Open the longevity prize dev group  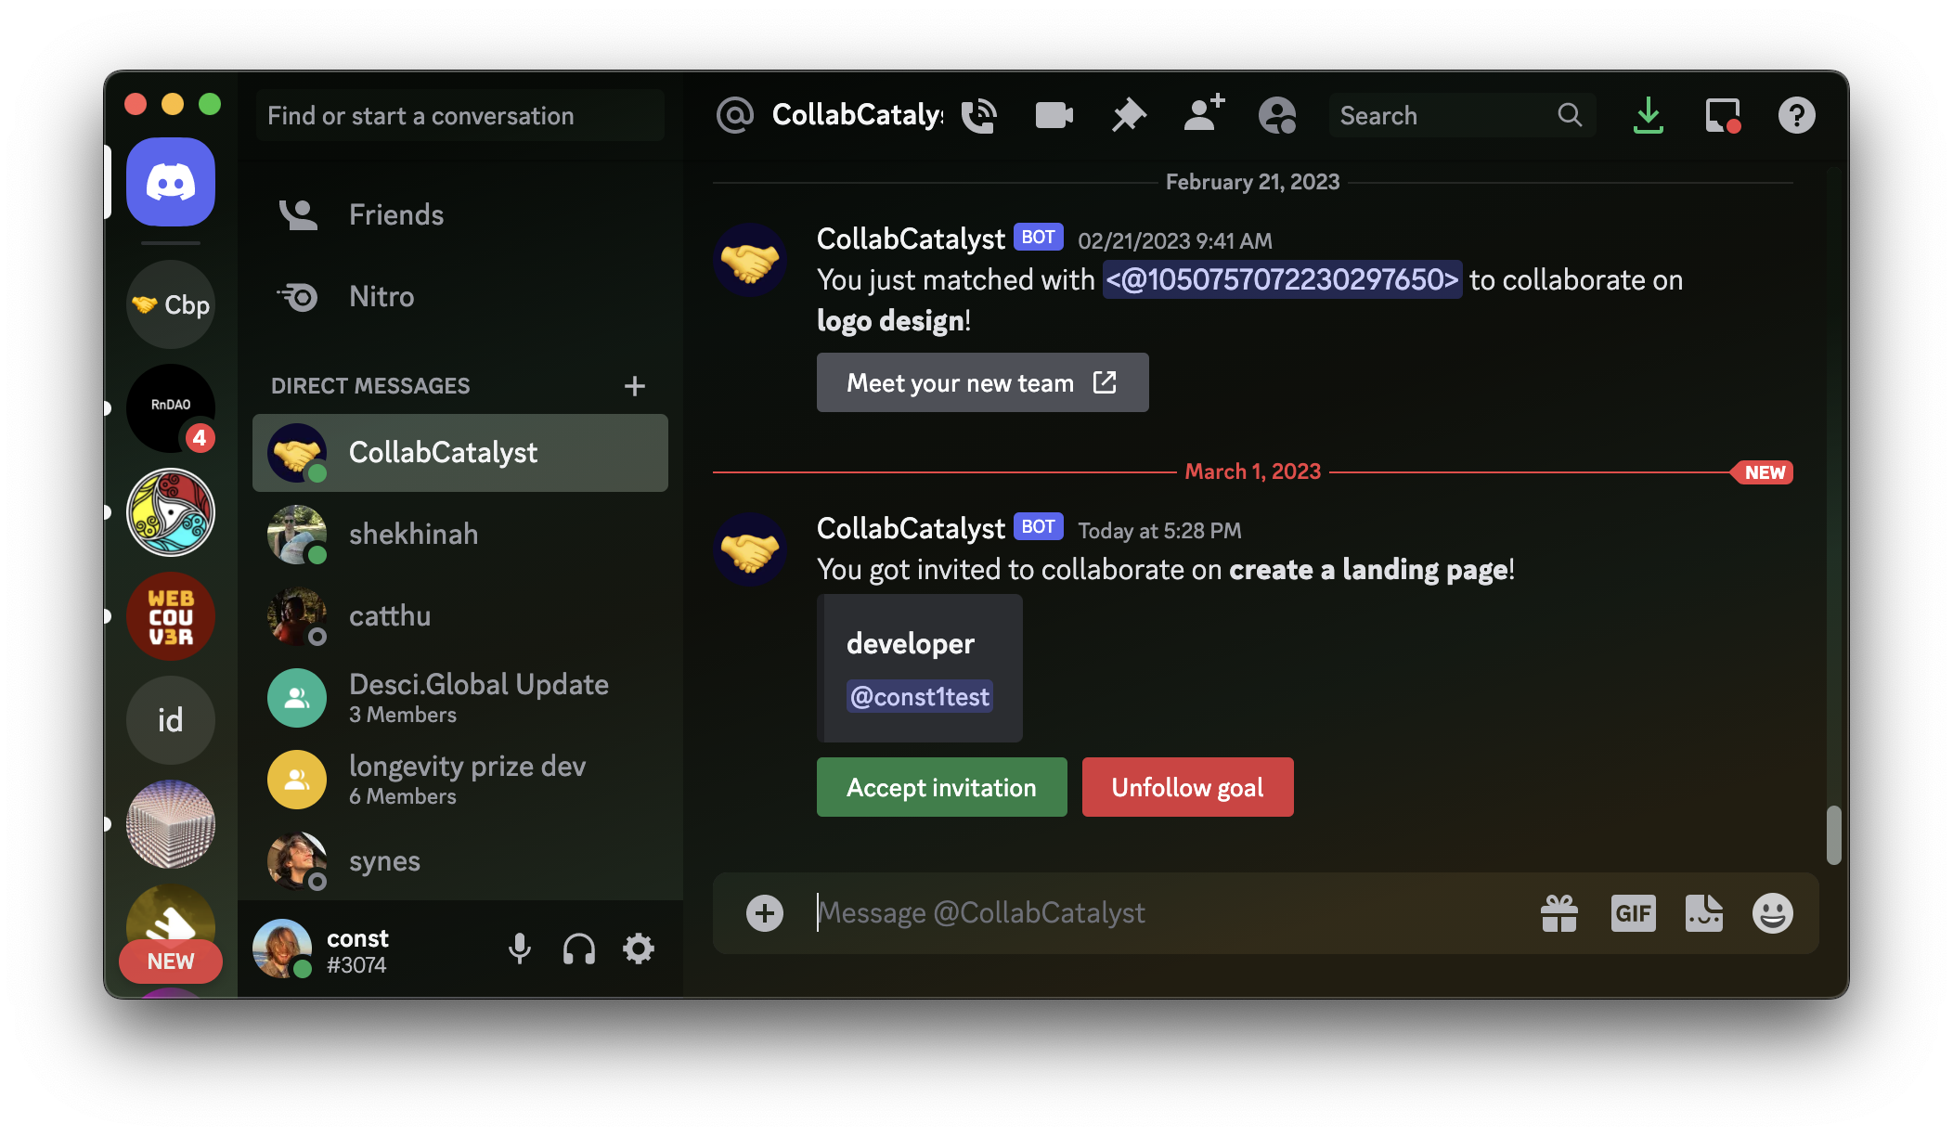coord(460,780)
